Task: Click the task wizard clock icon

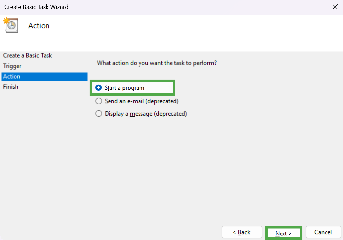Action: pyautogui.click(x=11, y=25)
